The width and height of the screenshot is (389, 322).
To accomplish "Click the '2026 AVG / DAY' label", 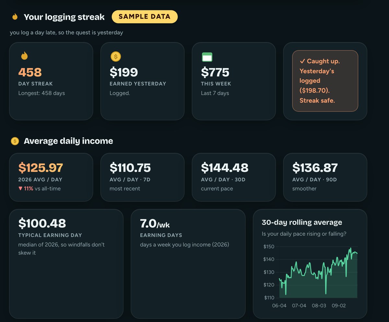I will click(x=40, y=179).
